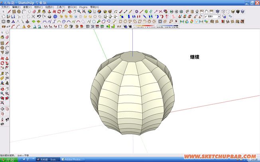Select the Axes tool in the left palette
This screenshot has height=162, width=260.
click(x=2, y=83)
